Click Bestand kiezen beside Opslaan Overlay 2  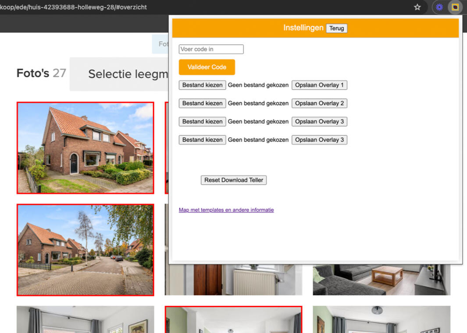(x=202, y=103)
